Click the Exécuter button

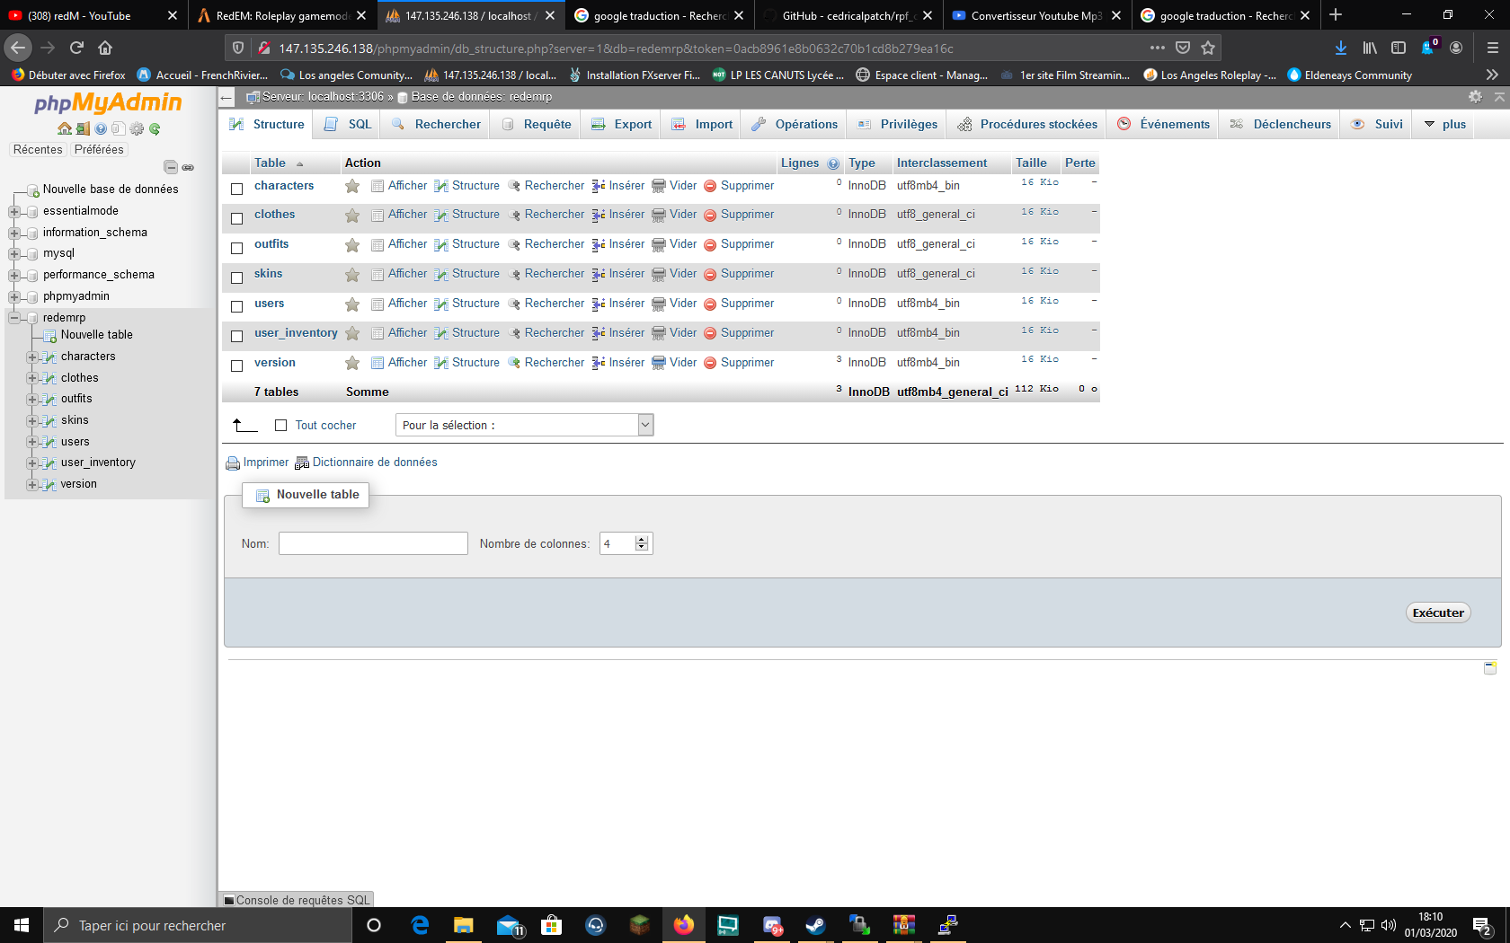tap(1438, 613)
